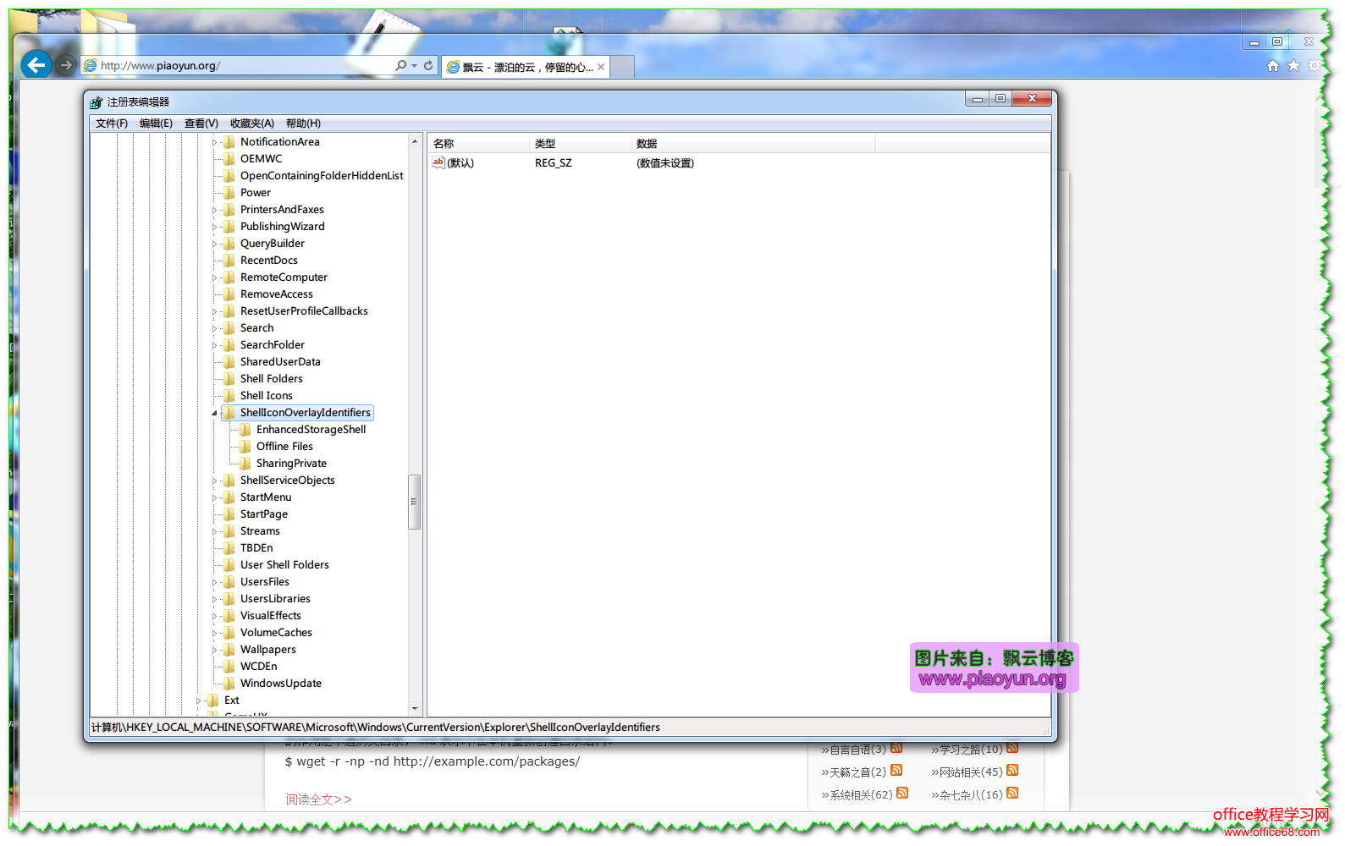Click the RSS icon next to 系统相关(62)

pos(902,794)
